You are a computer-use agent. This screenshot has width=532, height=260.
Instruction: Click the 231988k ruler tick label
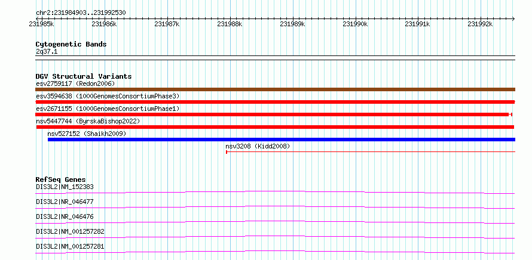[230, 24]
